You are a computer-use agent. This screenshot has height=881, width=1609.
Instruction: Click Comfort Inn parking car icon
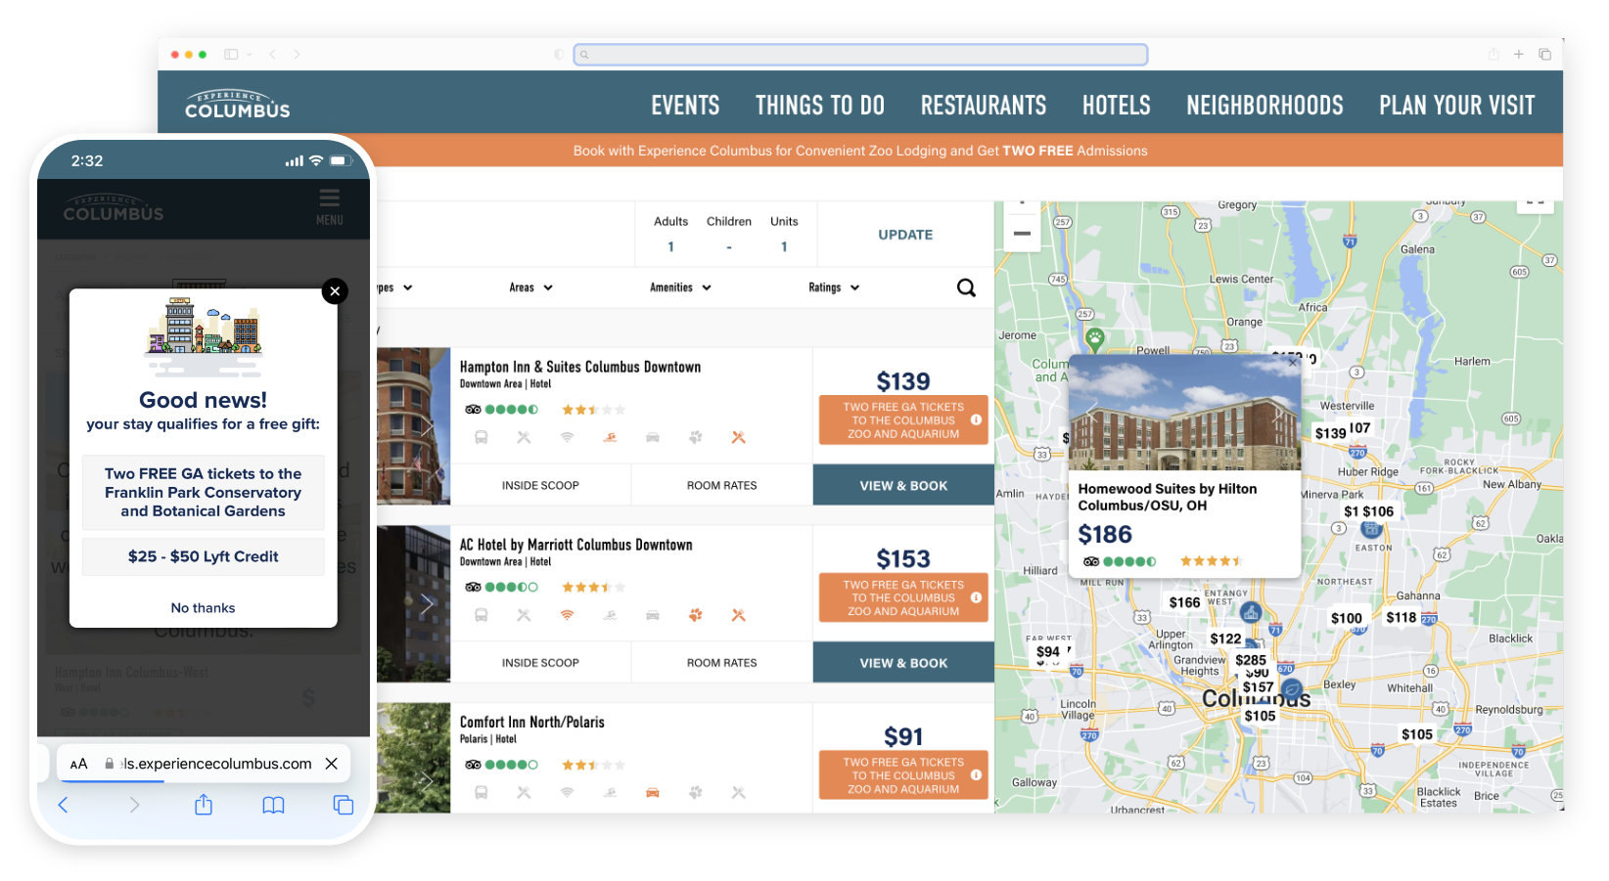point(653,792)
